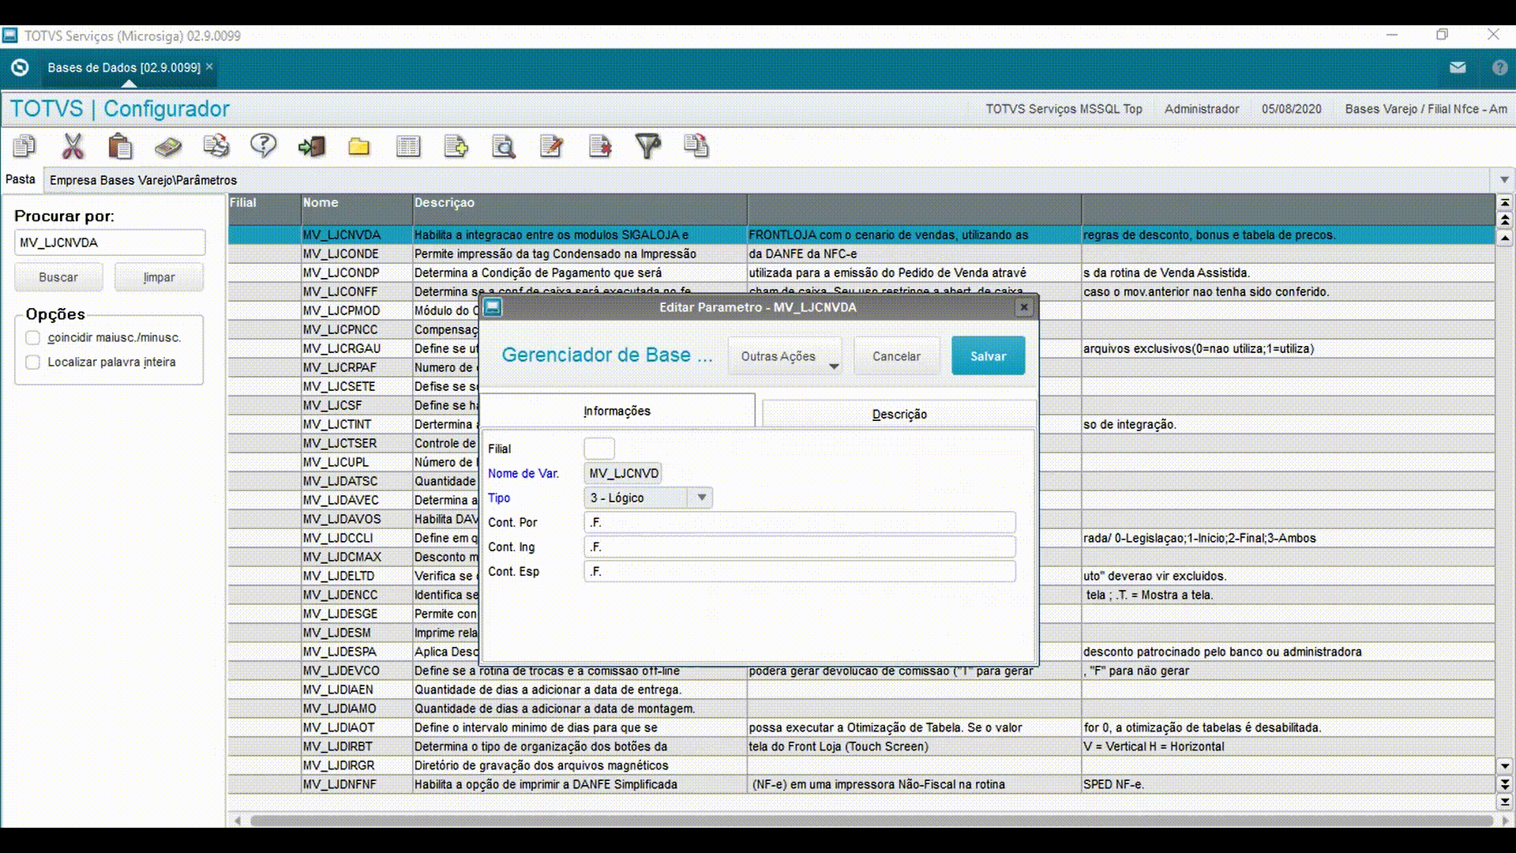Screen dimensions: 1516x853
Task: Select the MV_LJDEVCO row
Action: (x=861, y=671)
